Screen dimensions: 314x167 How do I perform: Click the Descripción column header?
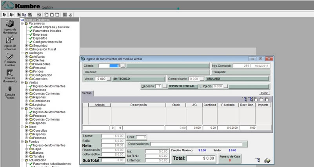pyautogui.click(x=138, y=105)
